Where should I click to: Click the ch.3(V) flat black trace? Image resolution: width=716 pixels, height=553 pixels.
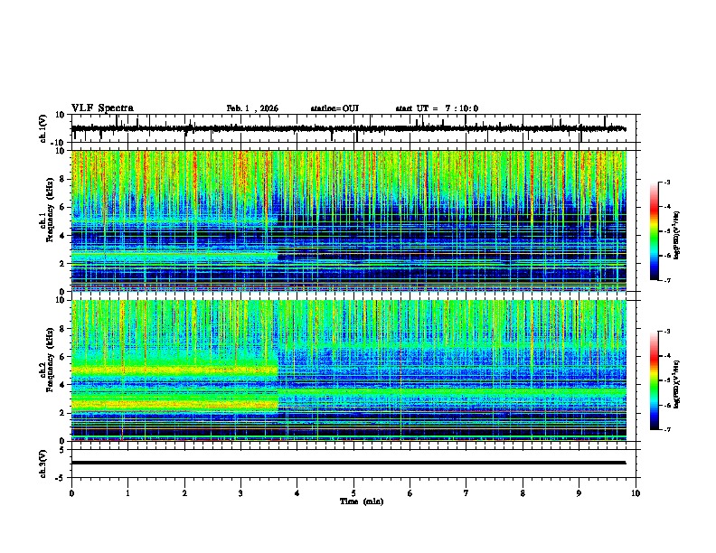pos(348,463)
